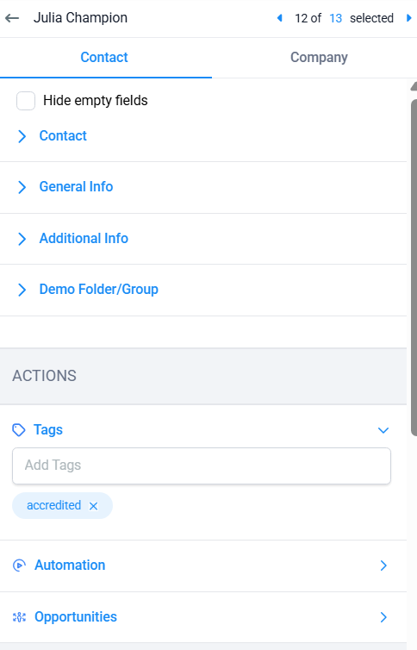Toggle the Hide empty fields checkbox
417x650 pixels.
pos(26,101)
